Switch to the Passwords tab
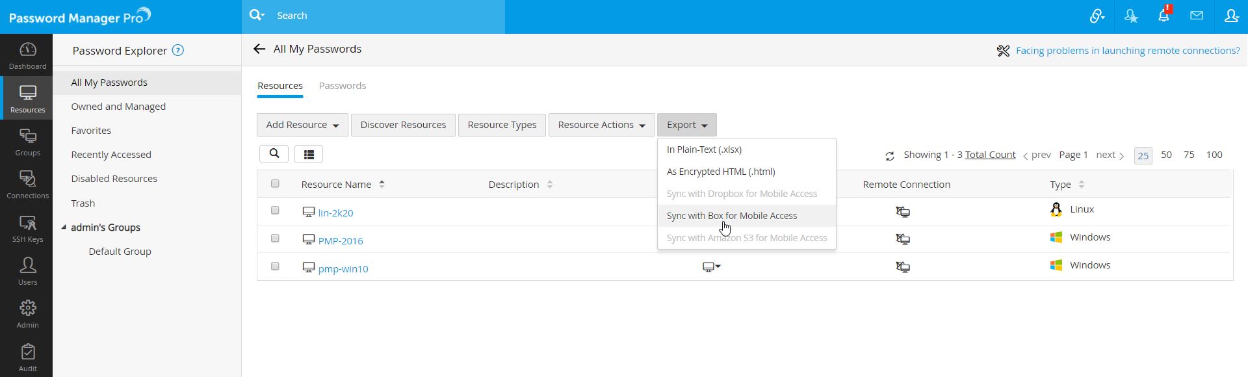Viewport: 1248px width, 377px height. 342,86
